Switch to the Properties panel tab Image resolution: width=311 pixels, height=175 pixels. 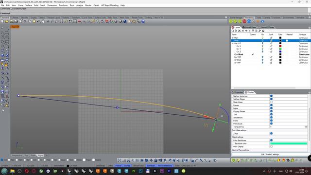tap(238, 92)
